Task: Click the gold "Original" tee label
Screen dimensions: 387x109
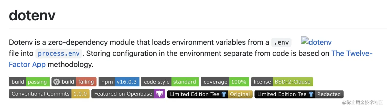Action: coord(240,94)
